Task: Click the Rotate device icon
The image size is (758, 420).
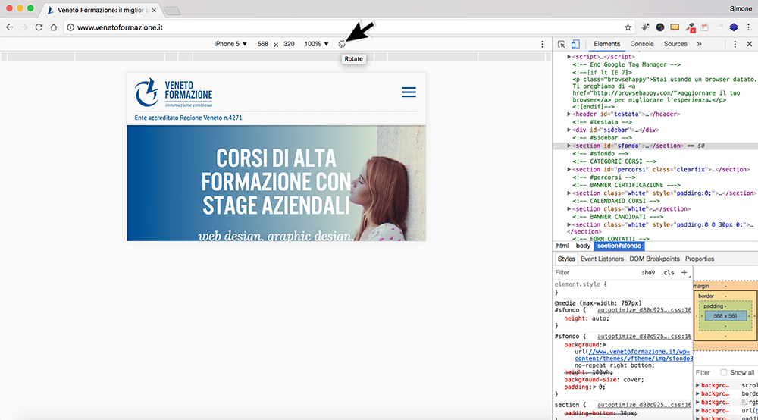Action: point(342,44)
